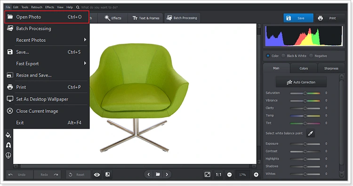Click the Shadows slider handle
The image size is (353, 186).
pyautogui.click(x=305, y=167)
